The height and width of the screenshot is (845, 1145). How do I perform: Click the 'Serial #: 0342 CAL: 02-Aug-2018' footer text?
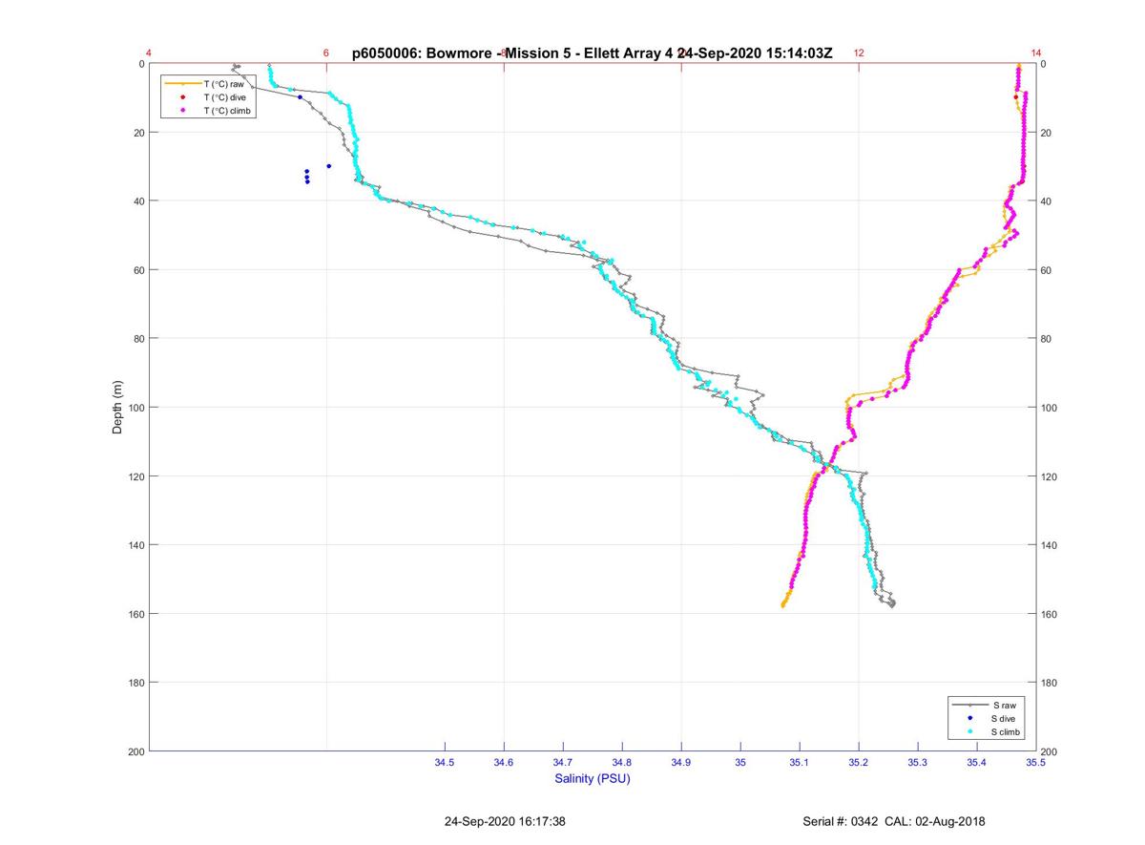tap(894, 821)
